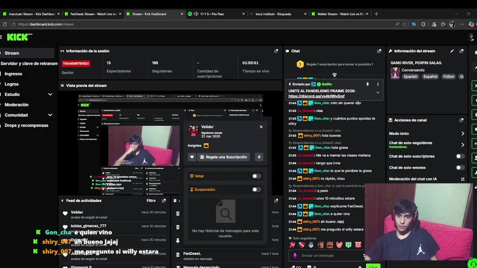Click the Español tag

pos(430,77)
